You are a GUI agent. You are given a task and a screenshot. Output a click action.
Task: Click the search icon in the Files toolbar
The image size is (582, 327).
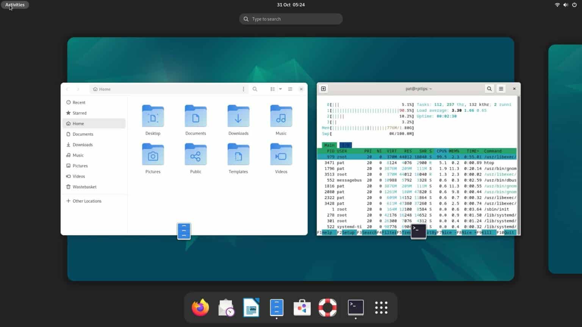[255, 89]
